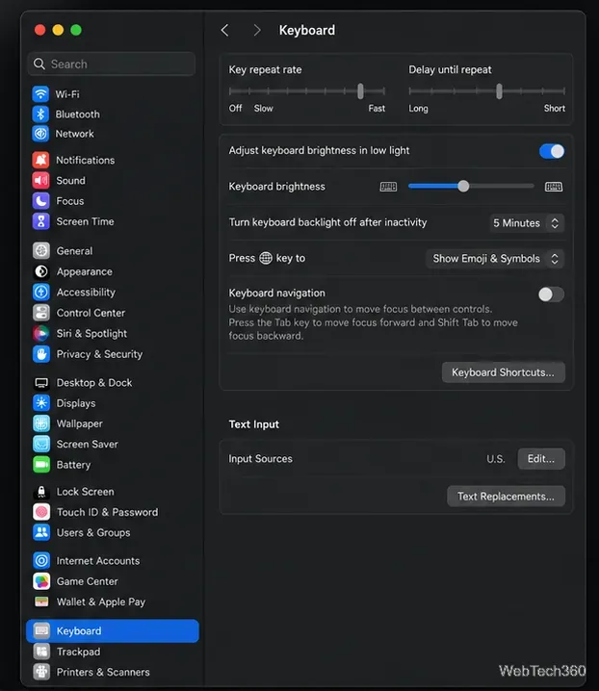
Task: Click the Printers & Scanners icon
Action: coord(41,672)
